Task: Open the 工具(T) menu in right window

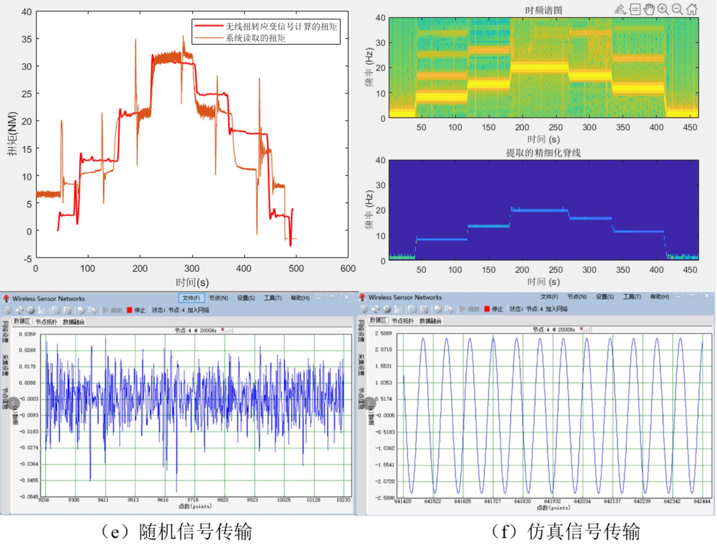Action: pyautogui.click(x=632, y=297)
